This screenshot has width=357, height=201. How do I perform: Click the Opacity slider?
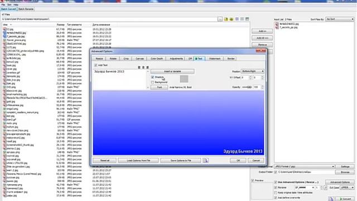(247, 87)
